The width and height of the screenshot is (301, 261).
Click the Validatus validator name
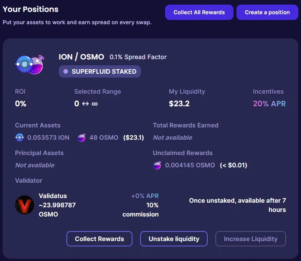click(x=53, y=196)
